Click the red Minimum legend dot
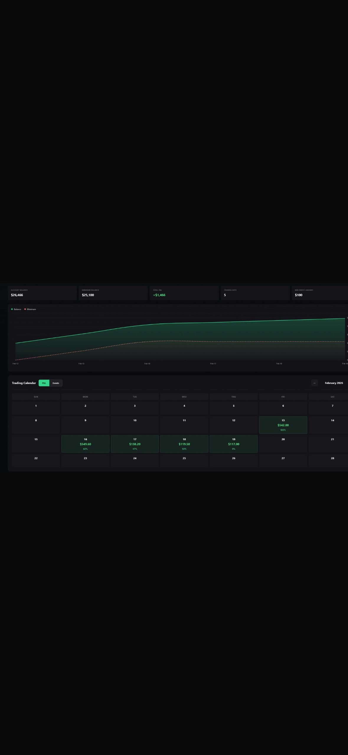The image size is (348, 755). click(25, 309)
